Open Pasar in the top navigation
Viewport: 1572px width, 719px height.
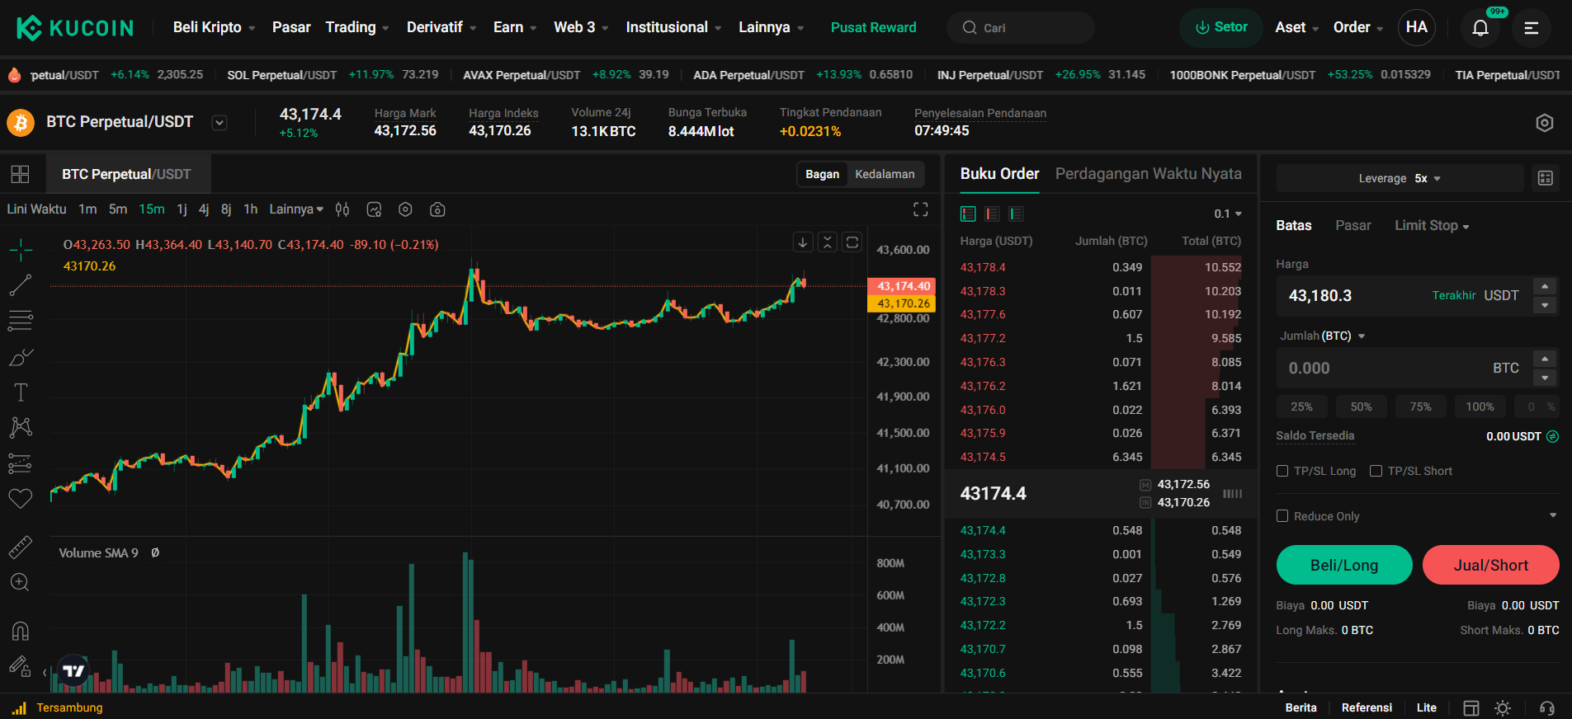click(291, 27)
